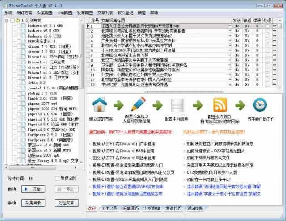Click the 文章采集标题 column header
The width and height of the screenshot is (286, 221).
click(166, 21)
